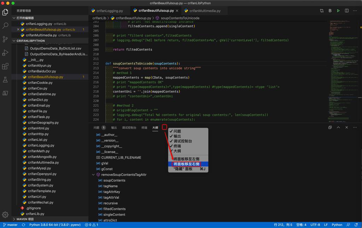
Task: Uncheck 问题 in the panel context menu
Action: tap(177, 131)
